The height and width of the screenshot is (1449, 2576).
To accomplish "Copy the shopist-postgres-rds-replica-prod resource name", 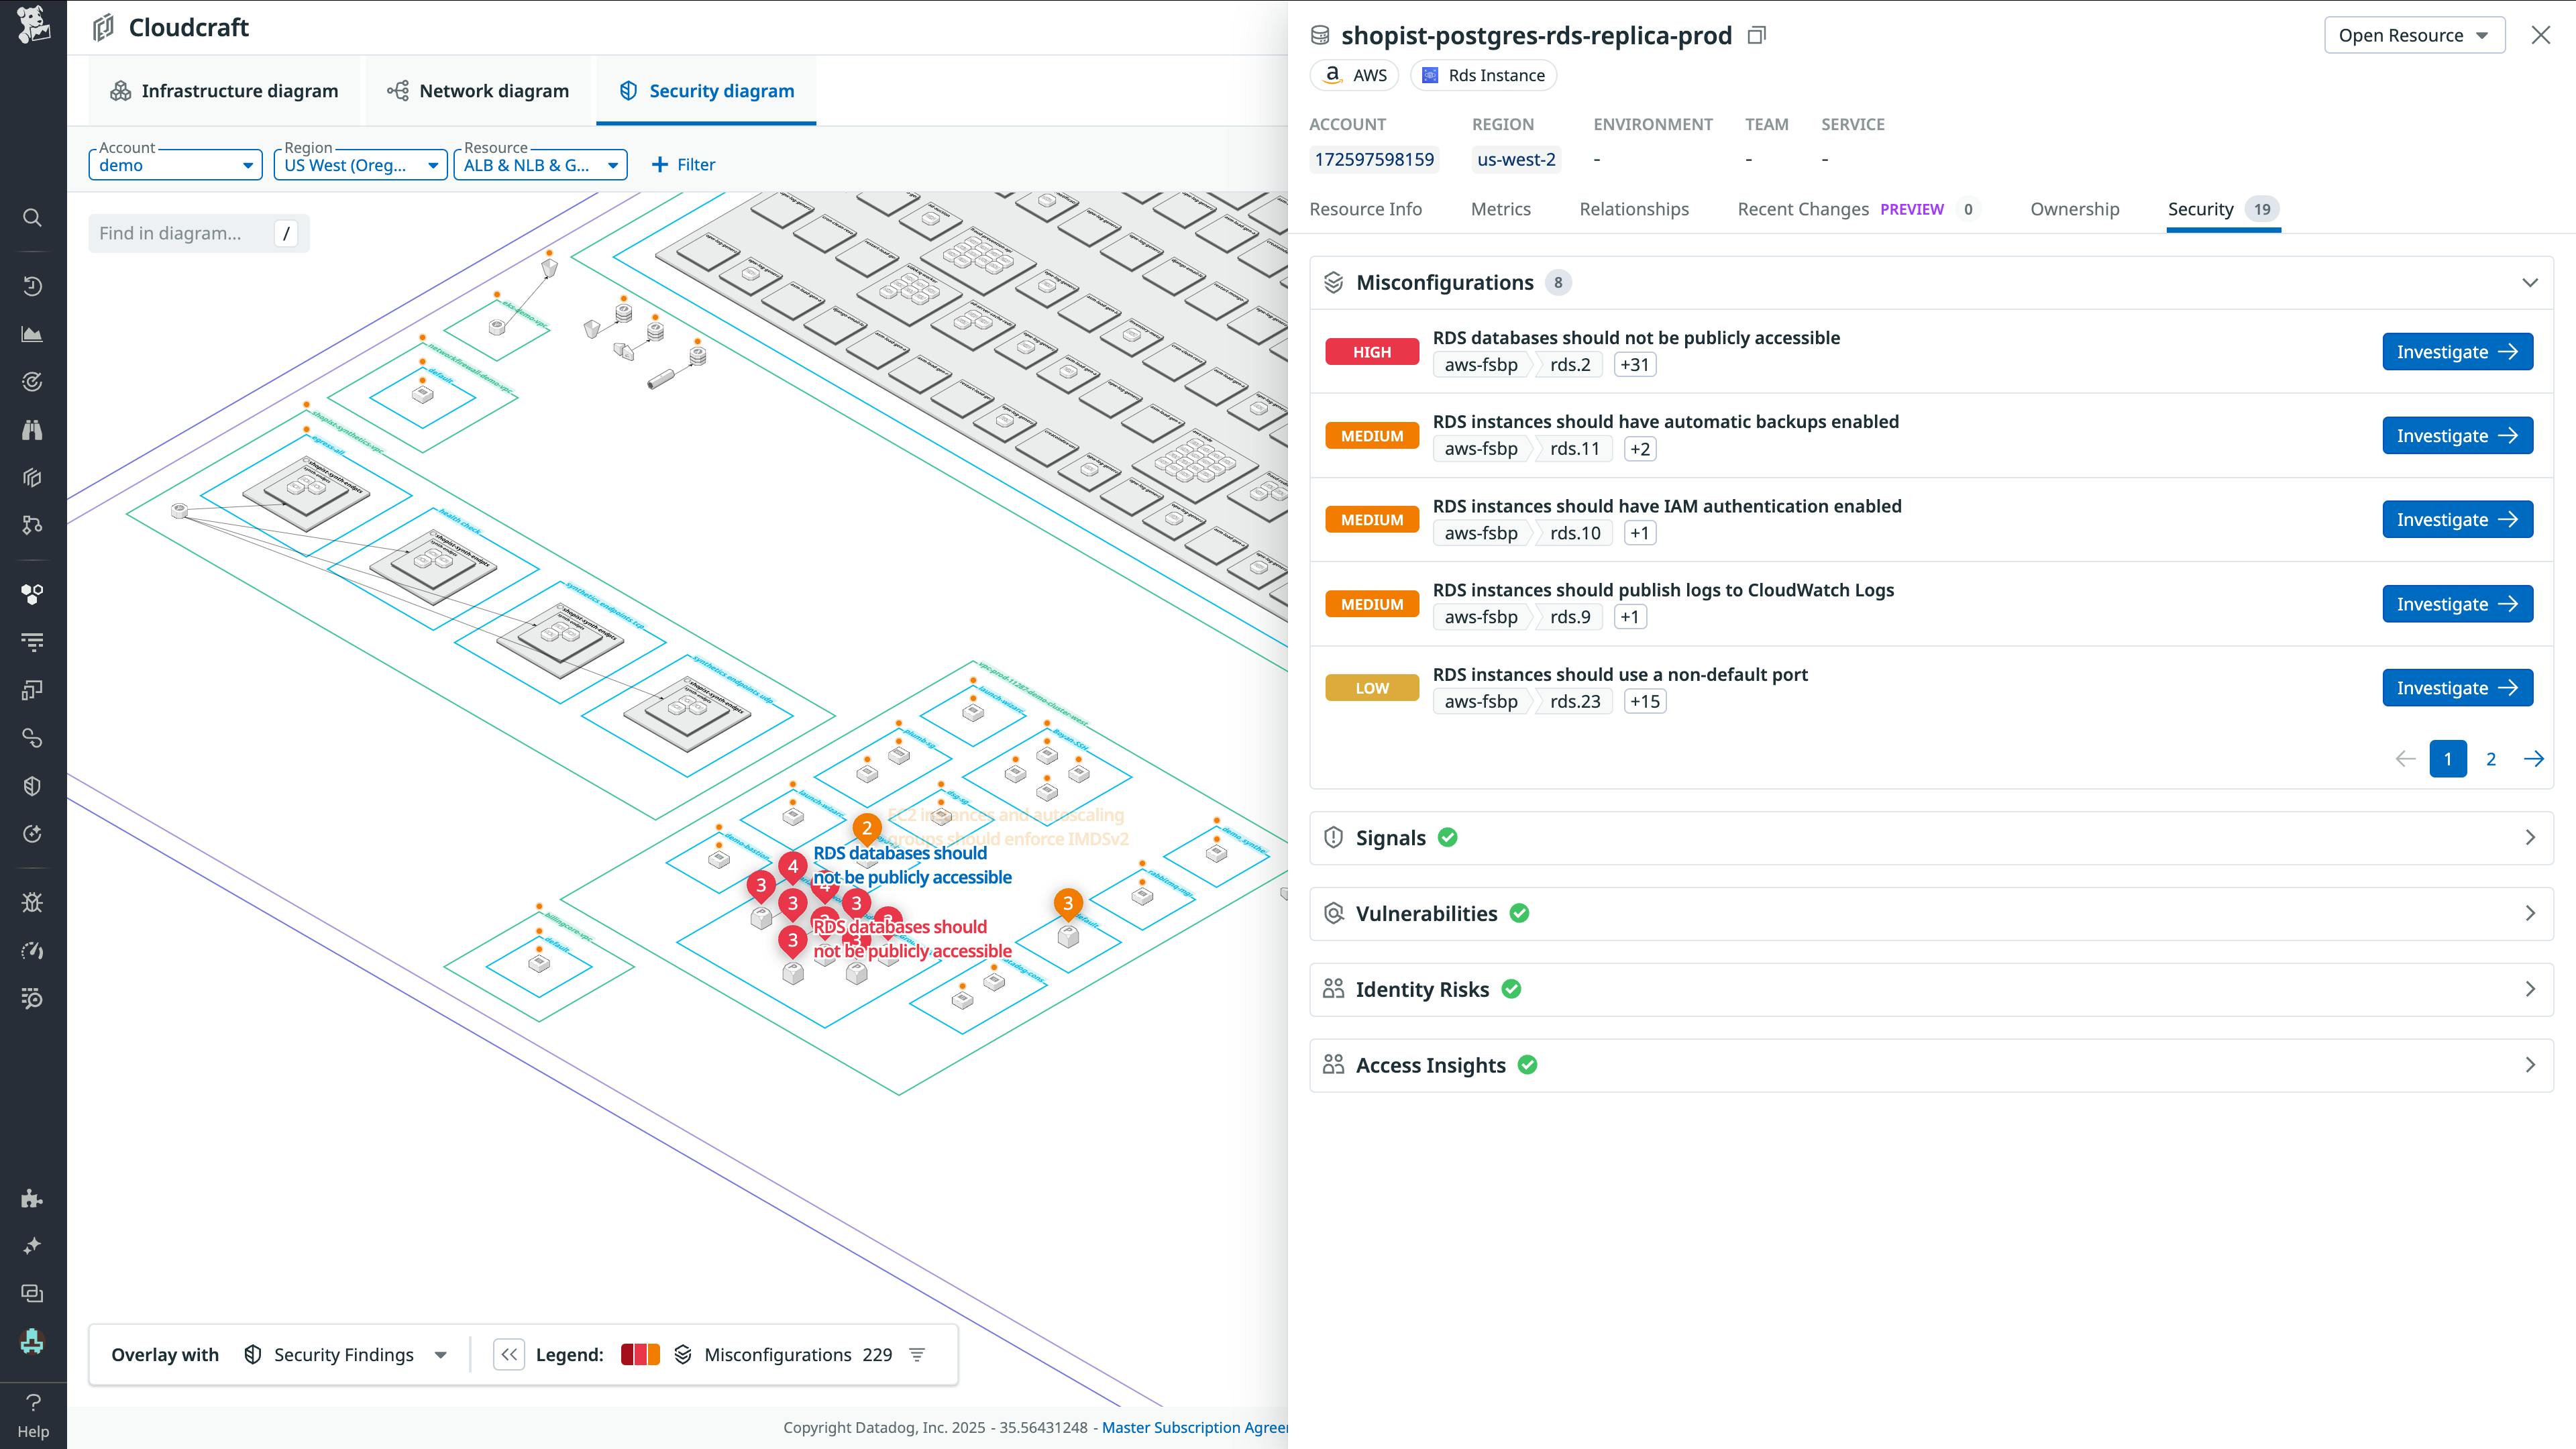I will [x=1757, y=35].
